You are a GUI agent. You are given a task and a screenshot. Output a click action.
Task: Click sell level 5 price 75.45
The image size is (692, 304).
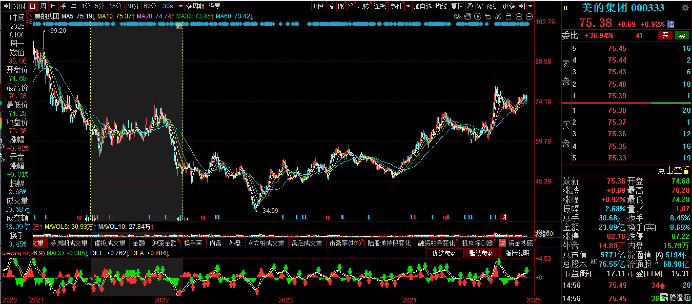pos(617,48)
